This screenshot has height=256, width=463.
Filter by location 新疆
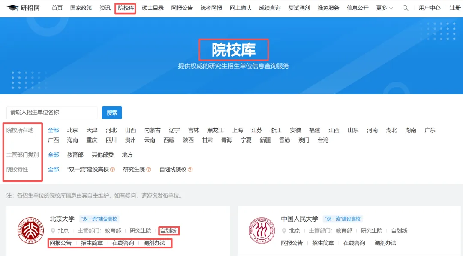(265, 140)
